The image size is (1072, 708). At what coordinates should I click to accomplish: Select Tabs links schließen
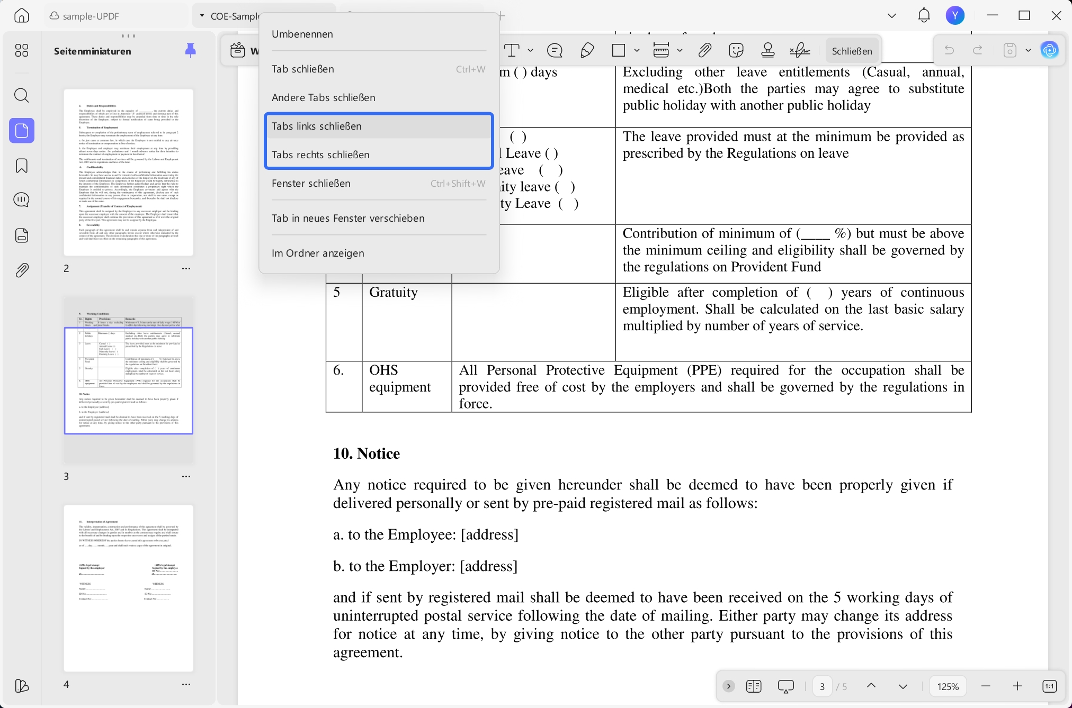pos(379,126)
